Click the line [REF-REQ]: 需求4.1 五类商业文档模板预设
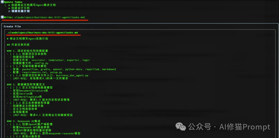The width and height of the screenshot is (279, 138). (41, 115)
